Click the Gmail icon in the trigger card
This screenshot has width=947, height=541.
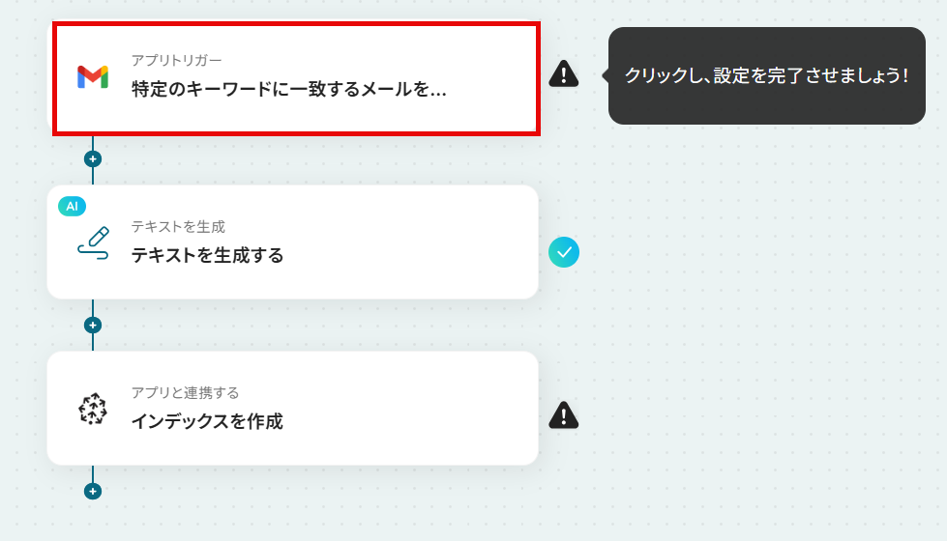pos(93,77)
